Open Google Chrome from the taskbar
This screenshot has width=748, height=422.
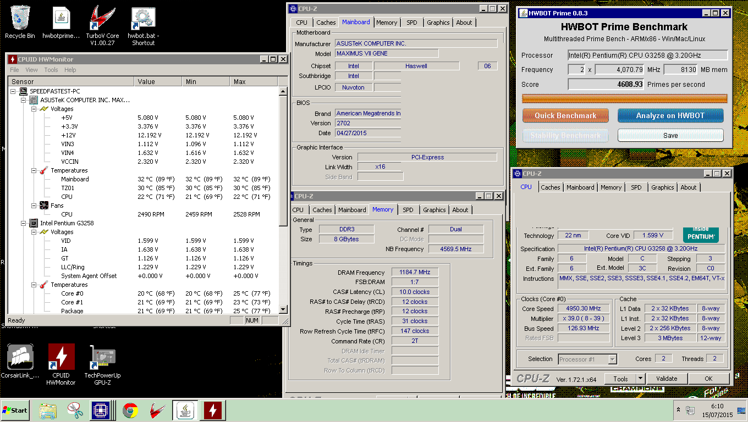click(x=130, y=410)
